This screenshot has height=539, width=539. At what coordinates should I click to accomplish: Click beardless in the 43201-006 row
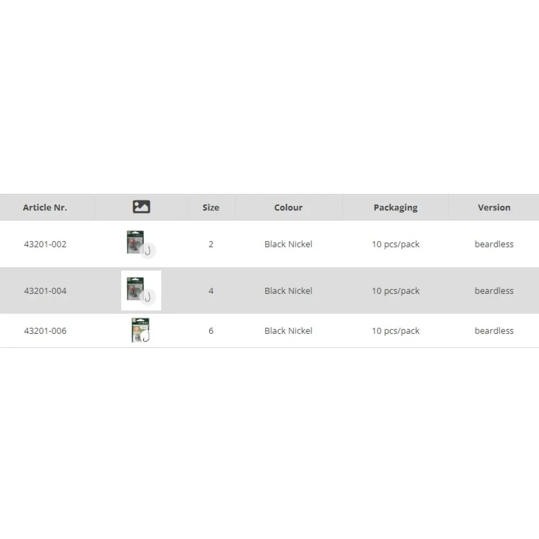point(494,331)
